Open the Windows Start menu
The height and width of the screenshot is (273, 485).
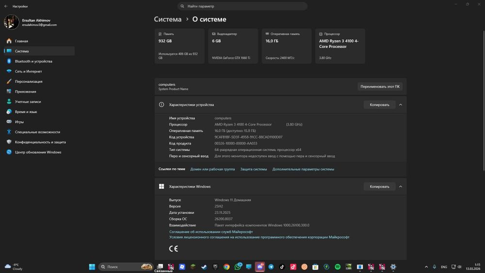coord(92,267)
